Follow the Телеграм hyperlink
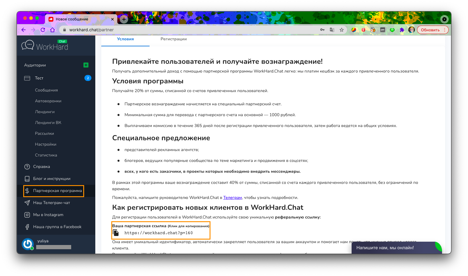 click(x=232, y=197)
